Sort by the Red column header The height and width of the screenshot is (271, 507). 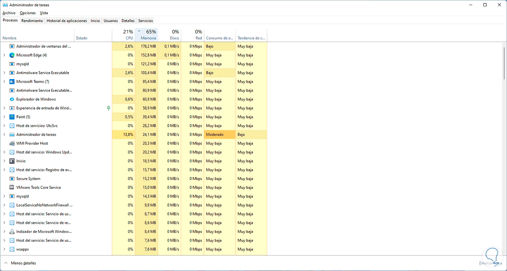[192, 35]
